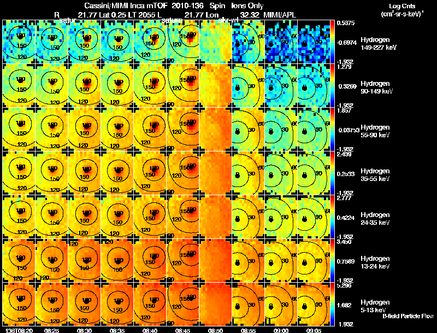Click the '5.296' color scale maximum
437x333 pixels.
(x=344, y=285)
